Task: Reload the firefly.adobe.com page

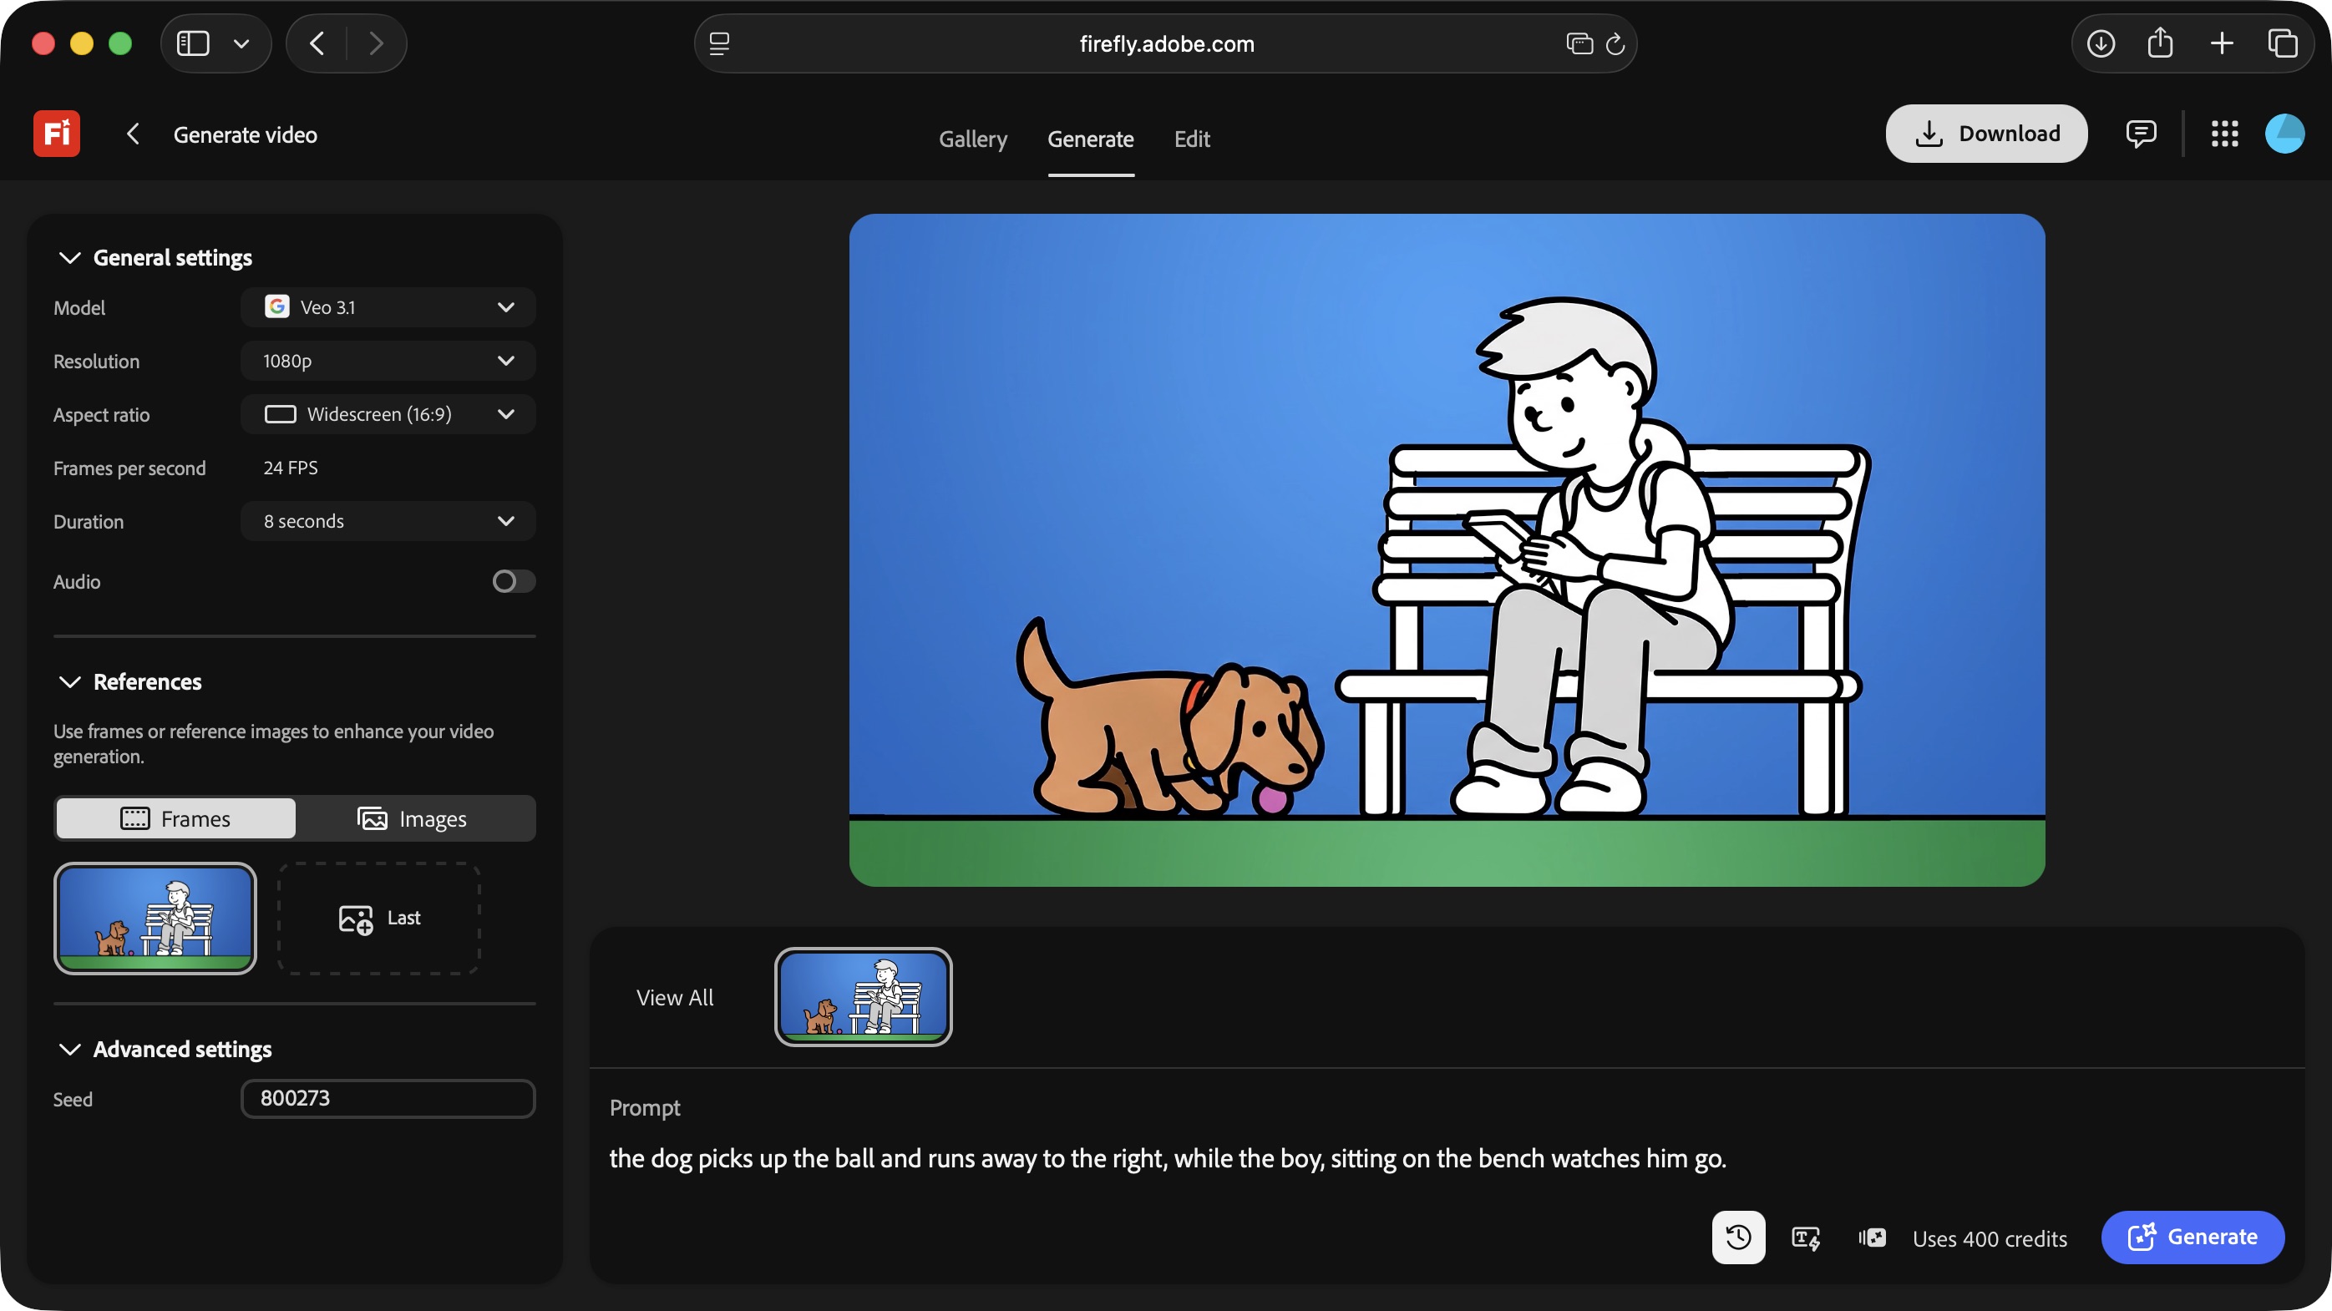Action: tap(1615, 43)
